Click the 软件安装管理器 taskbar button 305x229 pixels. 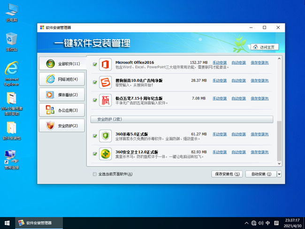(x=39, y=223)
